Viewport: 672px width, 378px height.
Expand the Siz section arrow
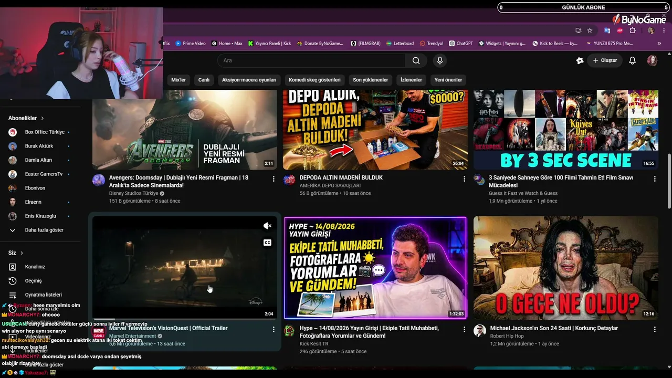coord(22,253)
